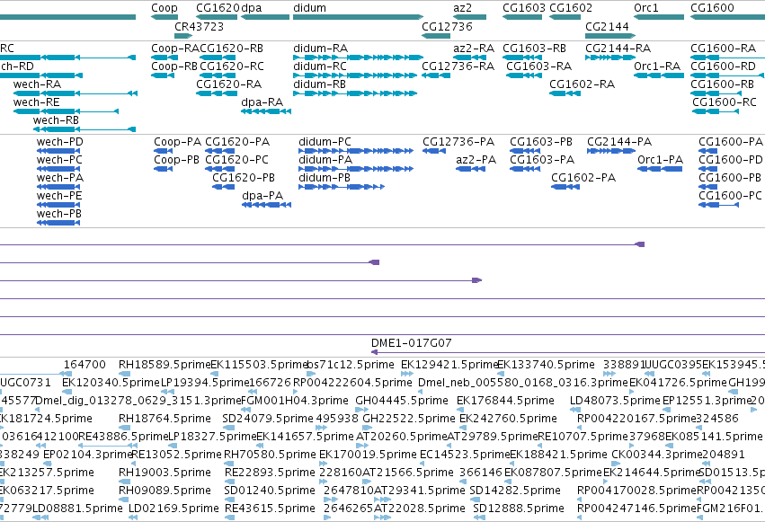Select the RE22893.5prime EST label
The height and width of the screenshot is (522, 765).
(270, 473)
